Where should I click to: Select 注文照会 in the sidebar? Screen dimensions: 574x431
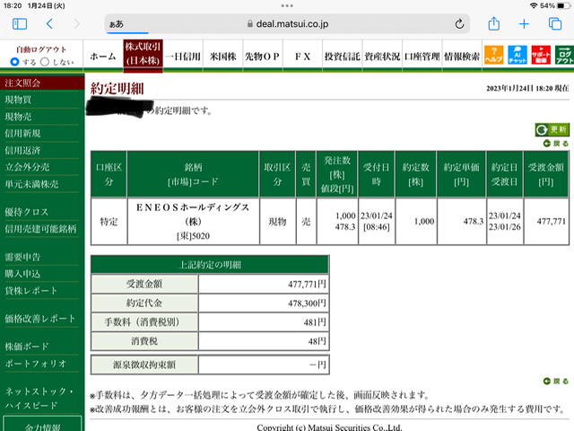click(42, 83)
